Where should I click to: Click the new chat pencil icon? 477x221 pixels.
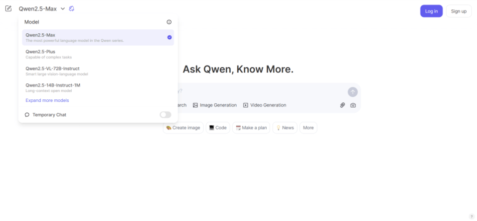coord(8,8)
